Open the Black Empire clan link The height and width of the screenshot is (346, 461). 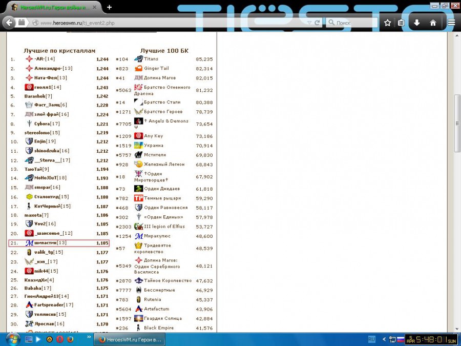[x=159, y=328]
